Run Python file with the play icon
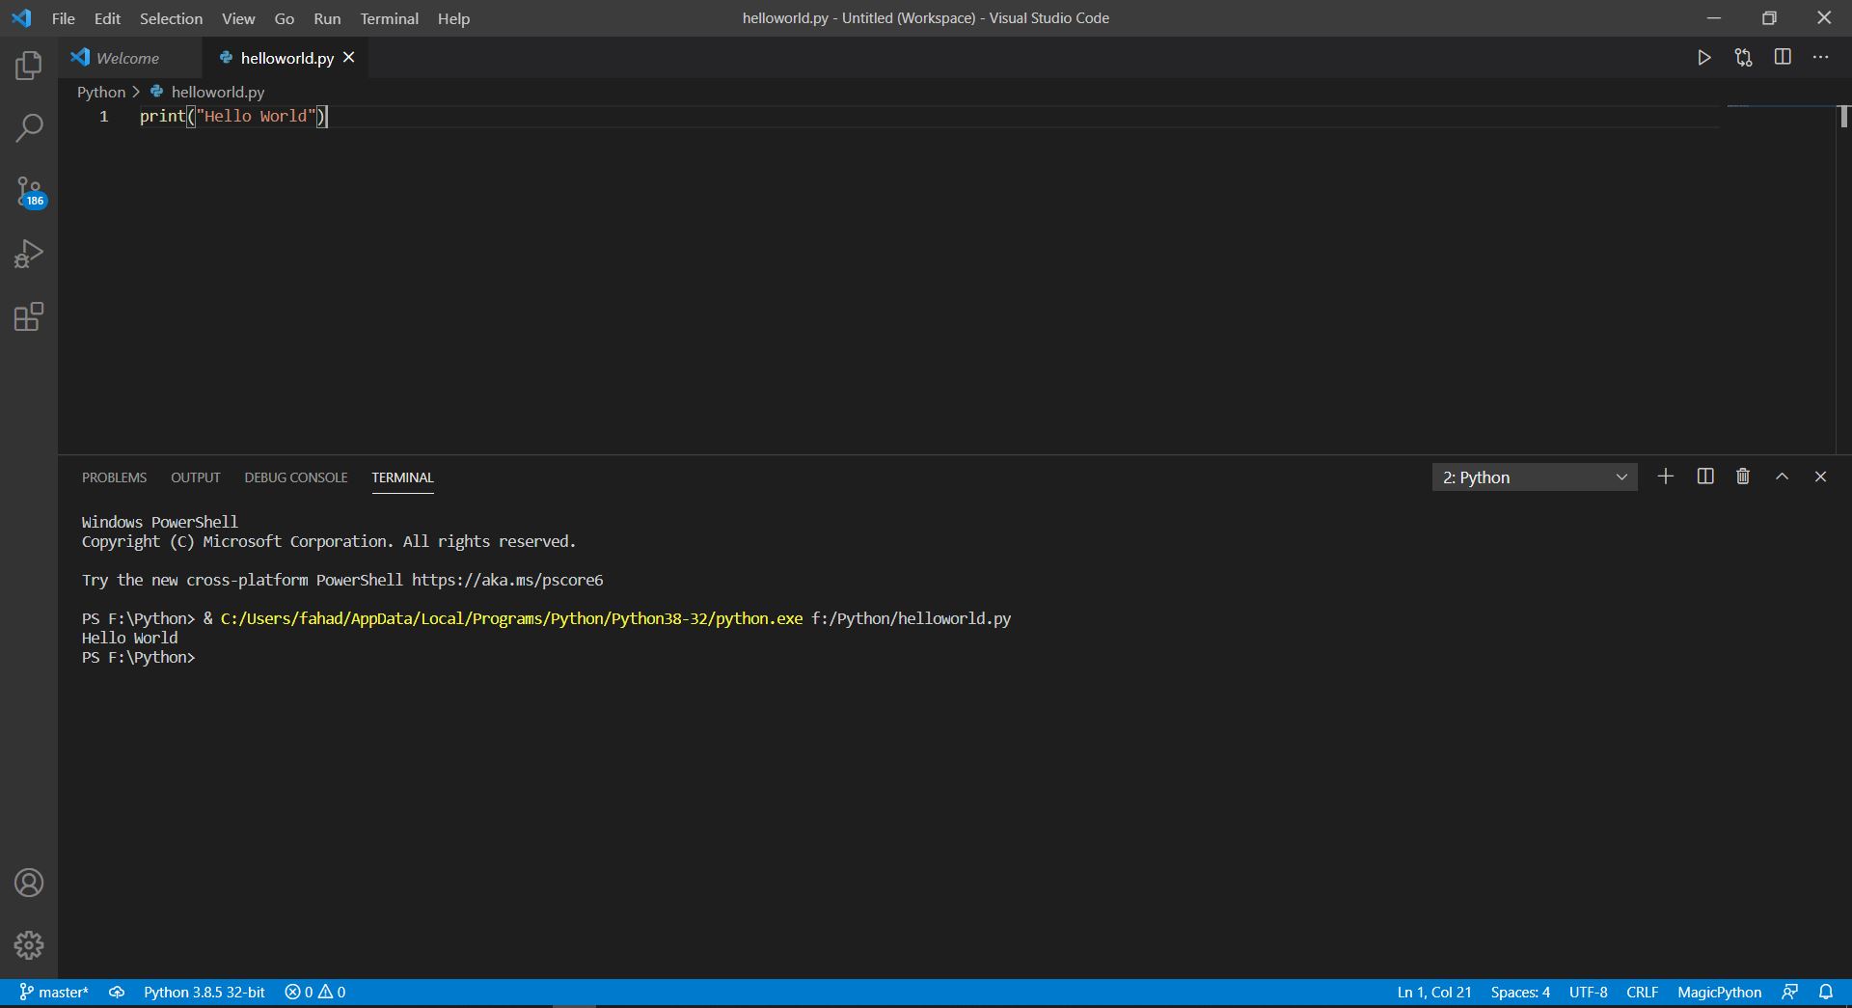The image size is (1852, 1008). [x=1704, y=58]
